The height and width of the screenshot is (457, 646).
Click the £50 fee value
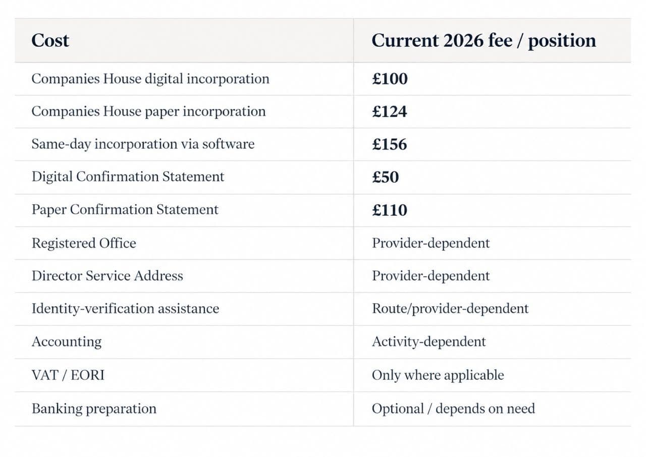tap(386, 177)
